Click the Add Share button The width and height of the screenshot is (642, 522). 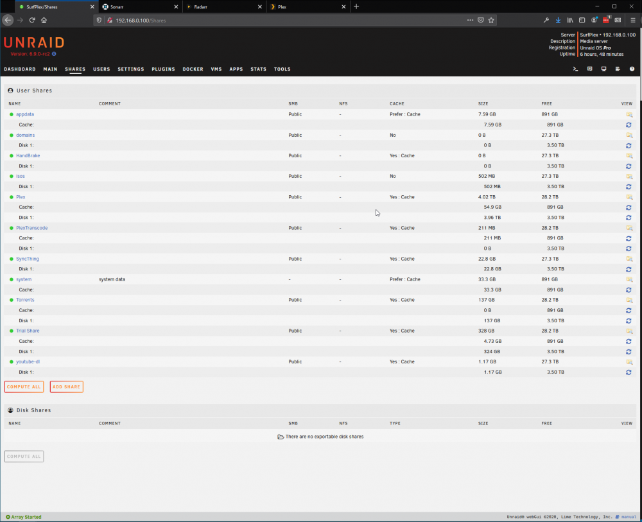[x=66, y=387]
